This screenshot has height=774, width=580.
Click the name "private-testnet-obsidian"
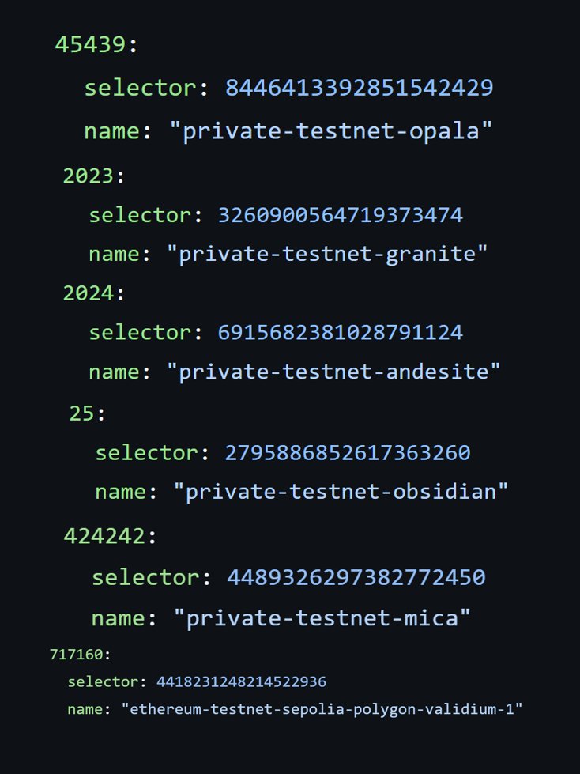tap(341, 492)
